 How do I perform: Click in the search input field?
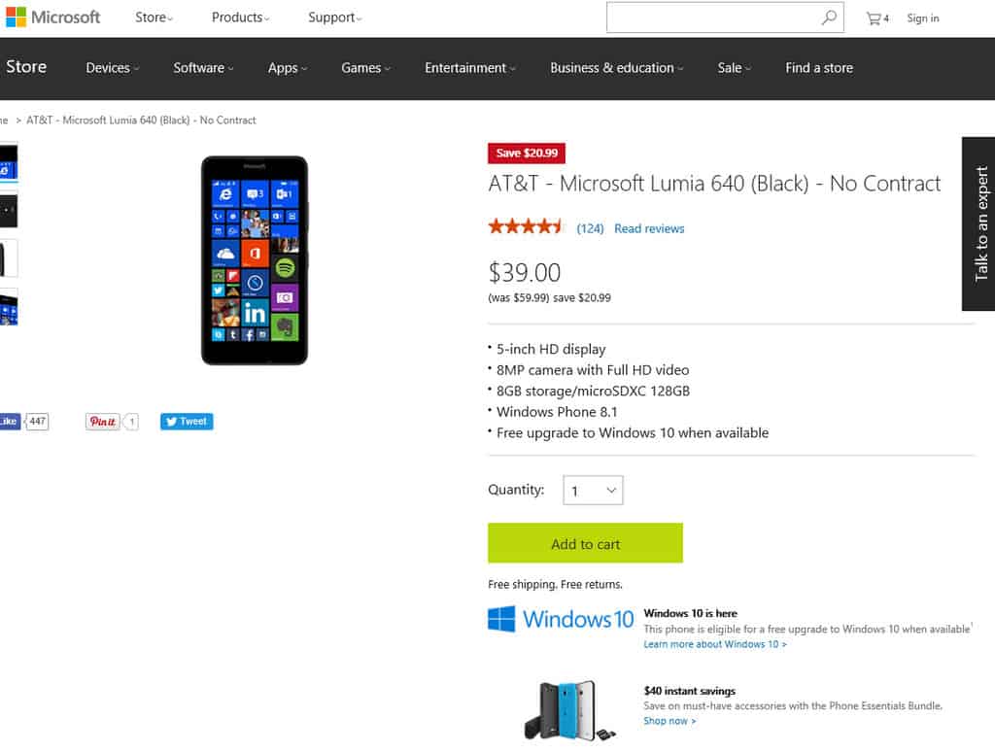(x=712, y=17)
